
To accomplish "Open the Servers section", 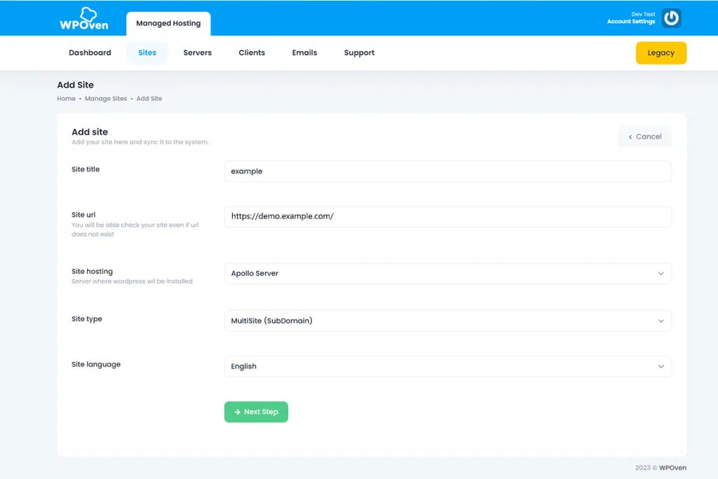I will [x=197, y=53].
